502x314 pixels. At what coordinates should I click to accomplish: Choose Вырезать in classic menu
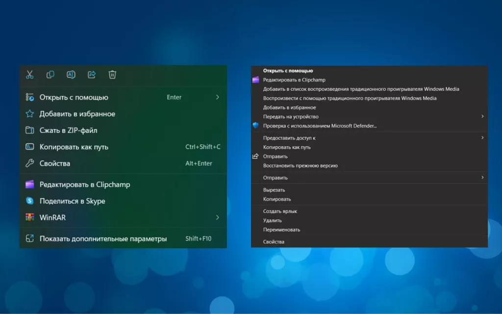click(x=274, y=190)
